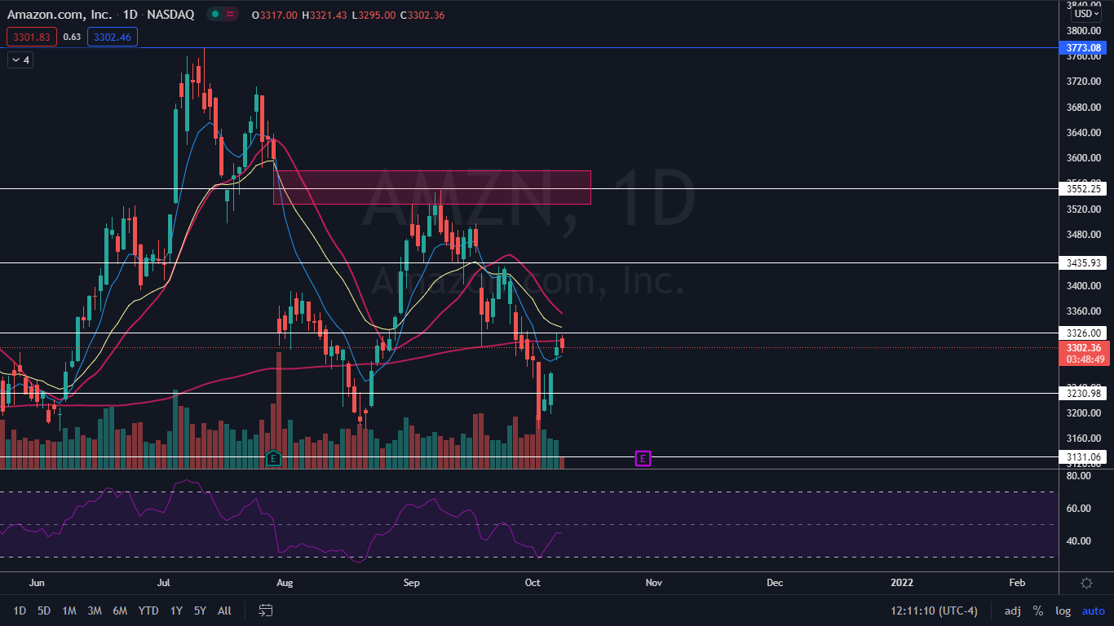Image resolution: width=1114 pixels, height=626 pixels.
Task: Click the spread value 0.63
Action: (72, 37)
